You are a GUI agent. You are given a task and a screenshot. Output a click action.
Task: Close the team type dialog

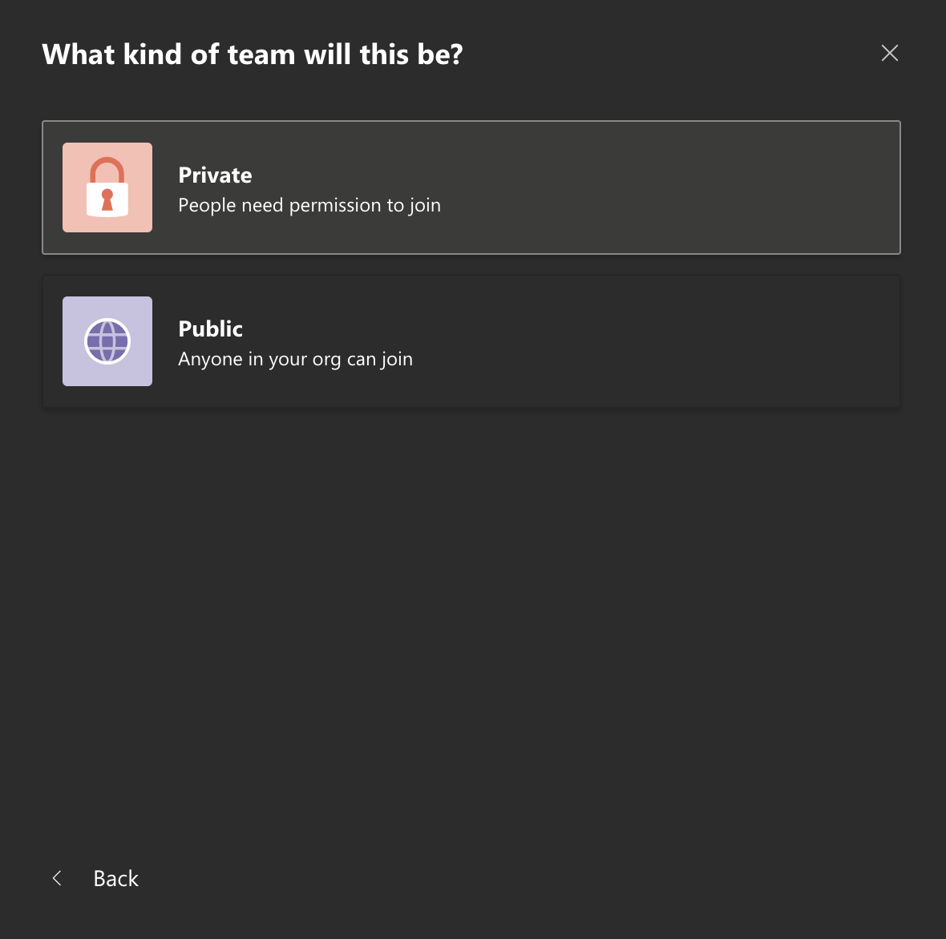pyautogui.click(x=889, y=53)
